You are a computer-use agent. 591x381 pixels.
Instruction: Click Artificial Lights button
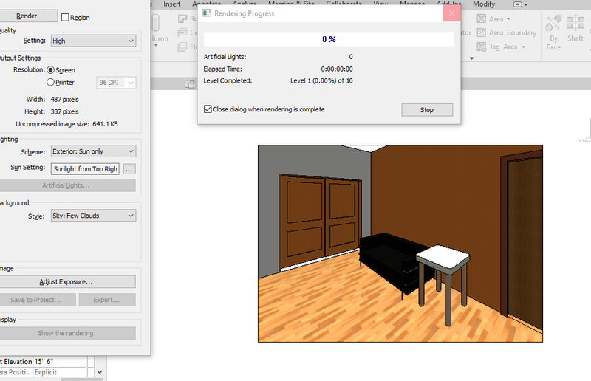click(66, 185)
